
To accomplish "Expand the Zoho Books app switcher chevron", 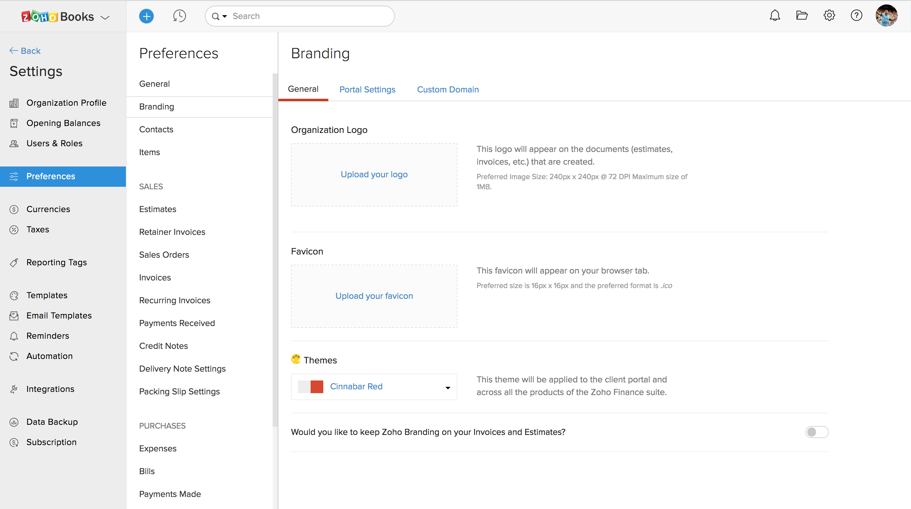I will click(x=105, y=17).
